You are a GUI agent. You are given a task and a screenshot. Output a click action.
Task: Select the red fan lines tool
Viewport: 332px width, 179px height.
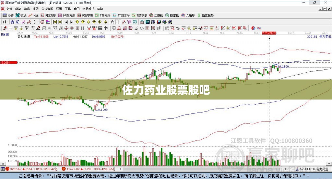[x=119, y=28]
